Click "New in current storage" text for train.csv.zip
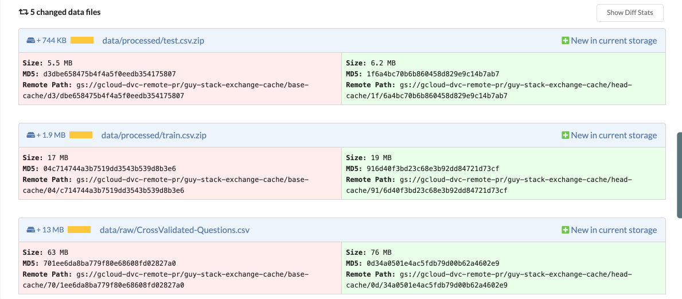Screen dimensions: 682x299 click(614, 135)
